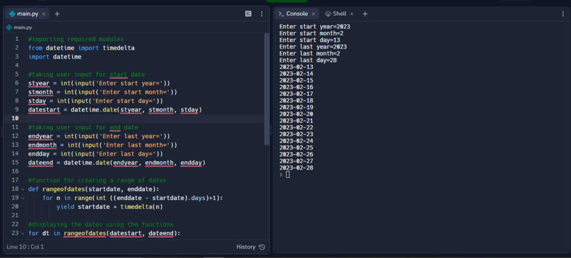Place cursor on empty line 10

click(x=146, y=118)
